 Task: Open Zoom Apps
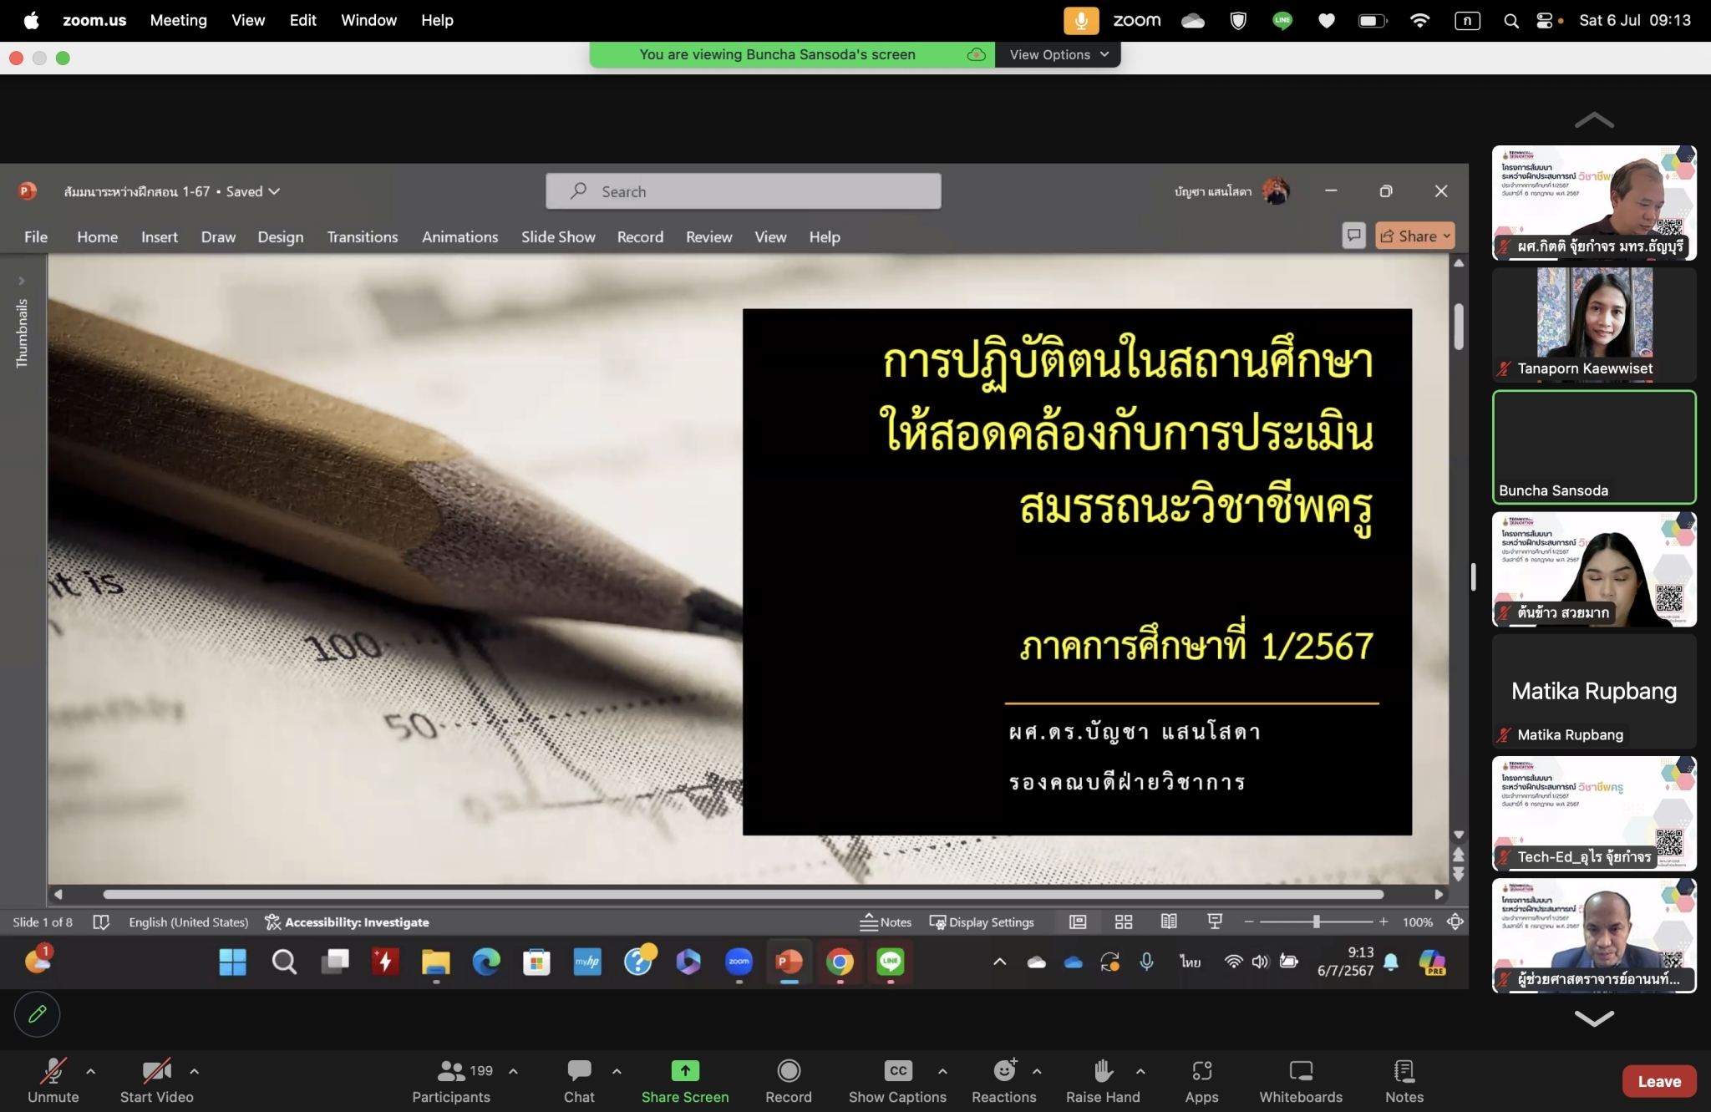1201,1081
